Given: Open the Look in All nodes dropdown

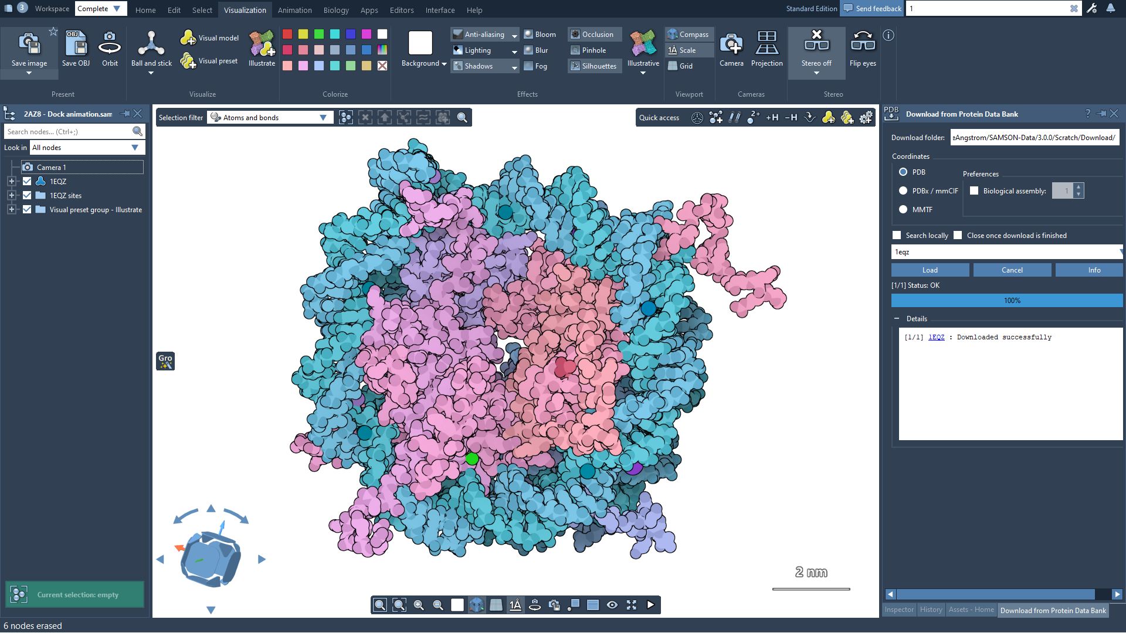Looking at the screenshot, I should [87, 148].
